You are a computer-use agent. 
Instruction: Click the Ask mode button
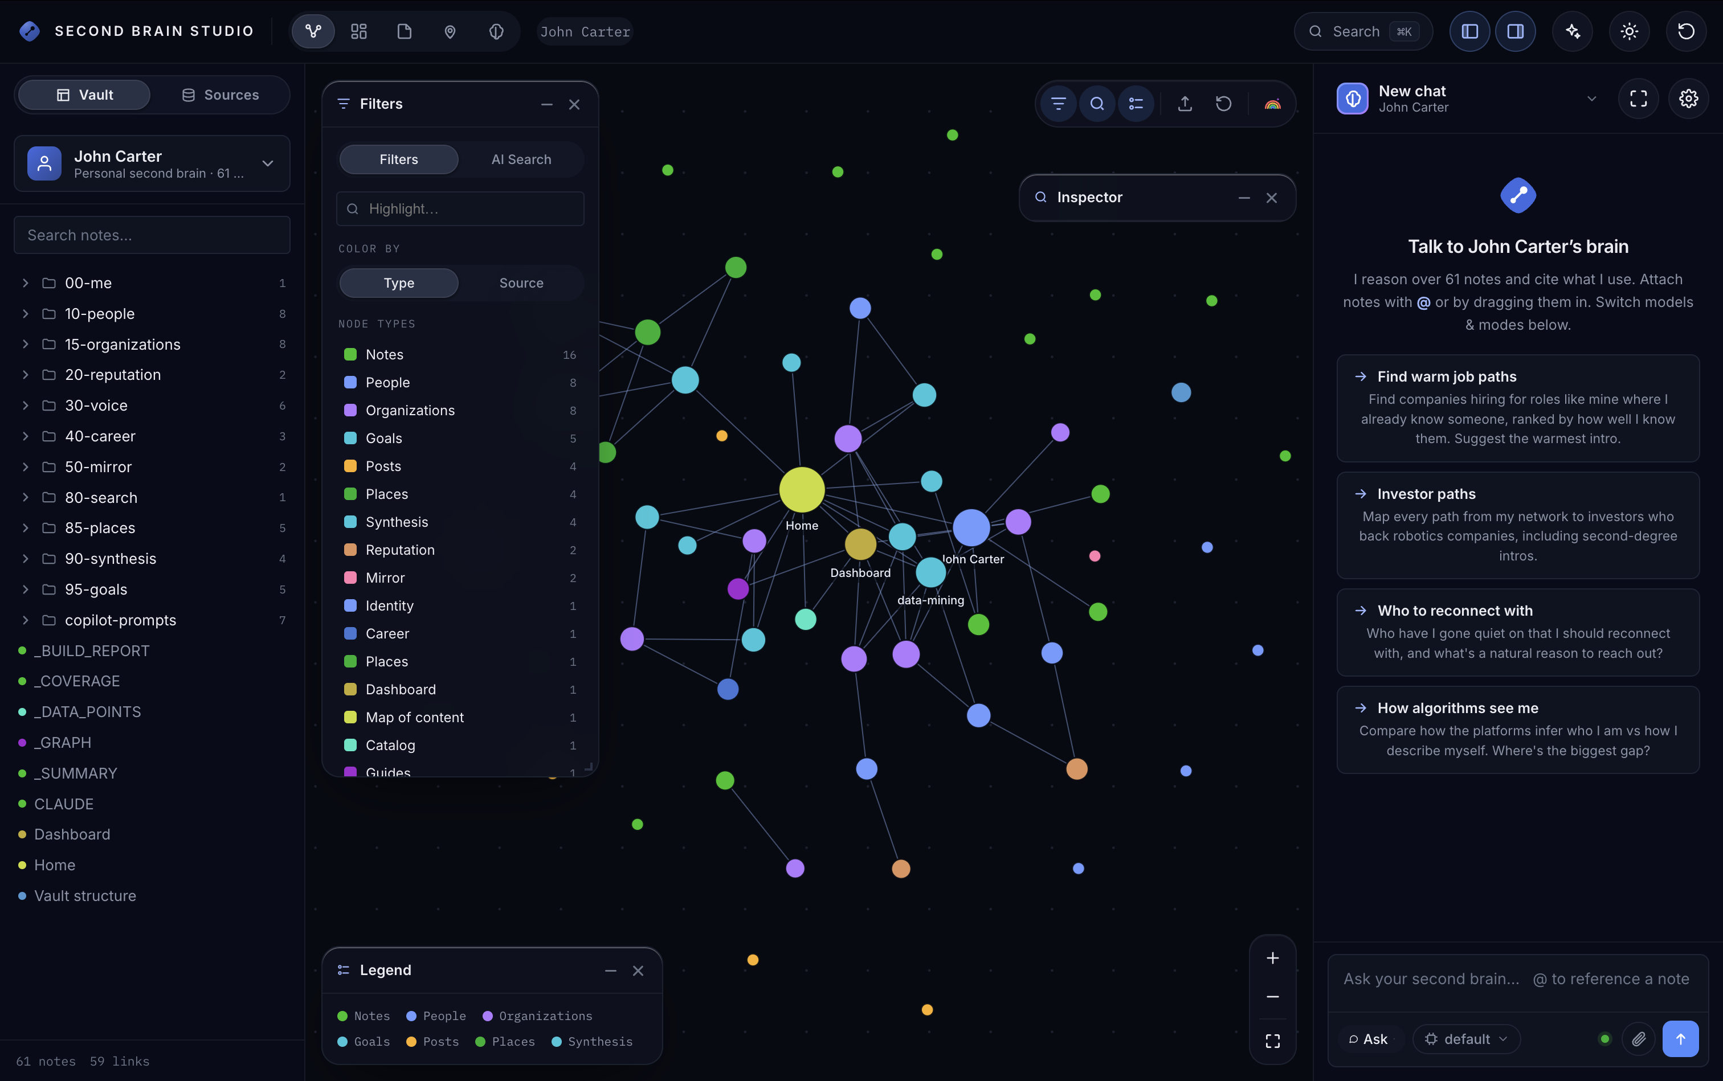coord(1368,1039)
